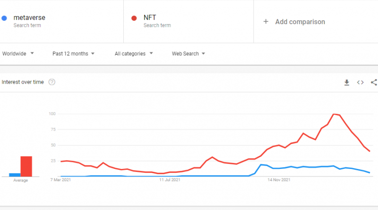Click the plus icon to add comparison
The width and height of the screenshot is (378, 210).
point(266,22)
